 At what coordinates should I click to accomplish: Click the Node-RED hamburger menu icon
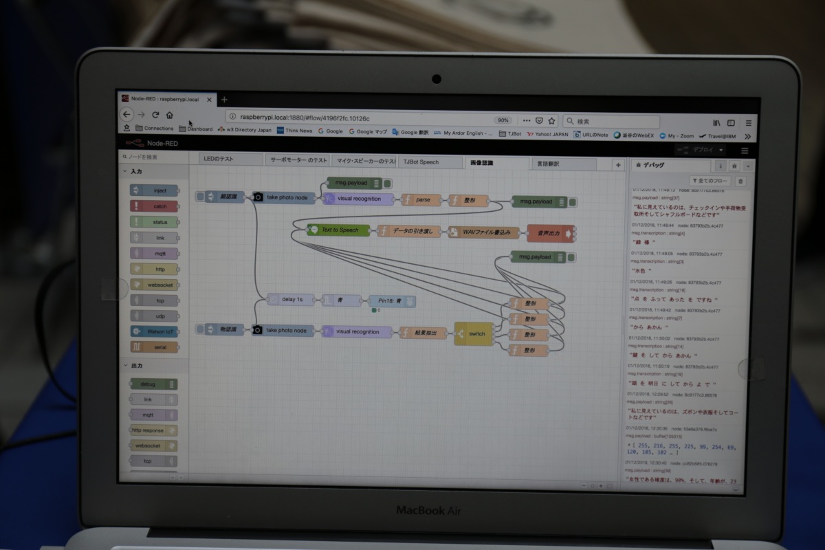(x=745, y=151)
